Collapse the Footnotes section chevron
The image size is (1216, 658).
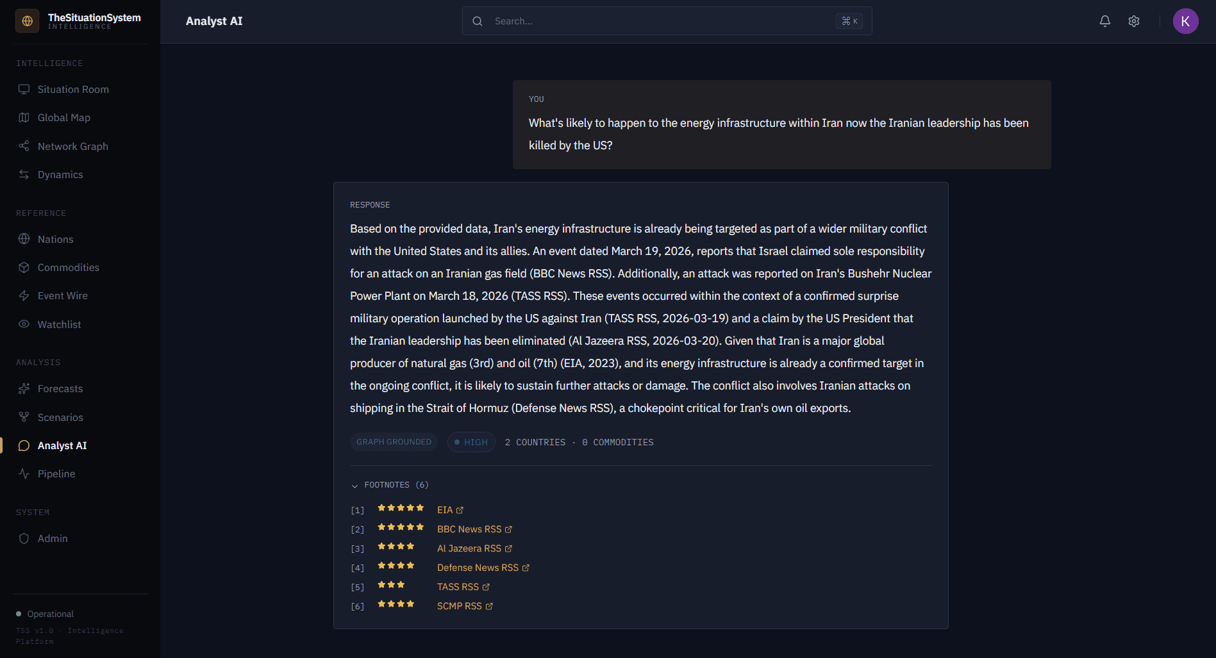coord(354,486)
